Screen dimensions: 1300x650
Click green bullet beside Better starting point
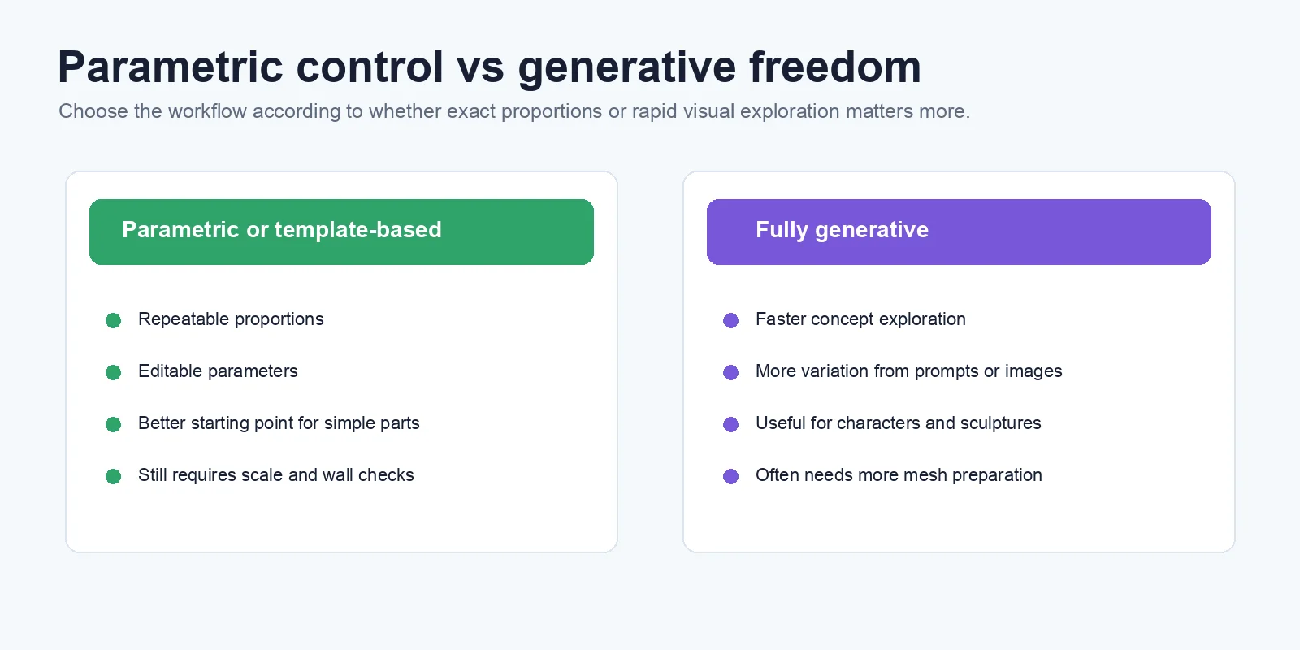pos(114,424)
